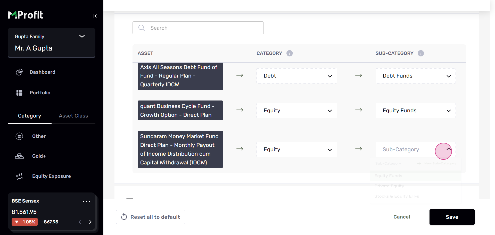Click the Category info icon
Viewport: 495px width, 235px height.
(290, 53)
